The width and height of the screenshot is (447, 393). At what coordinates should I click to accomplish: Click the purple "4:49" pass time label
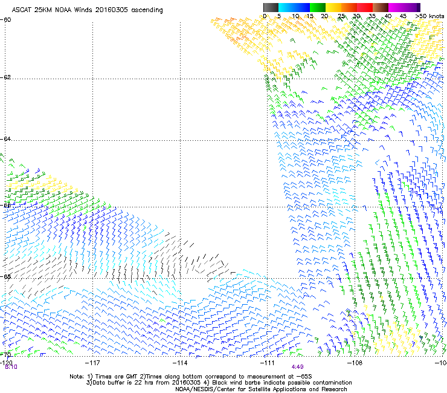(x=297, y=367)
